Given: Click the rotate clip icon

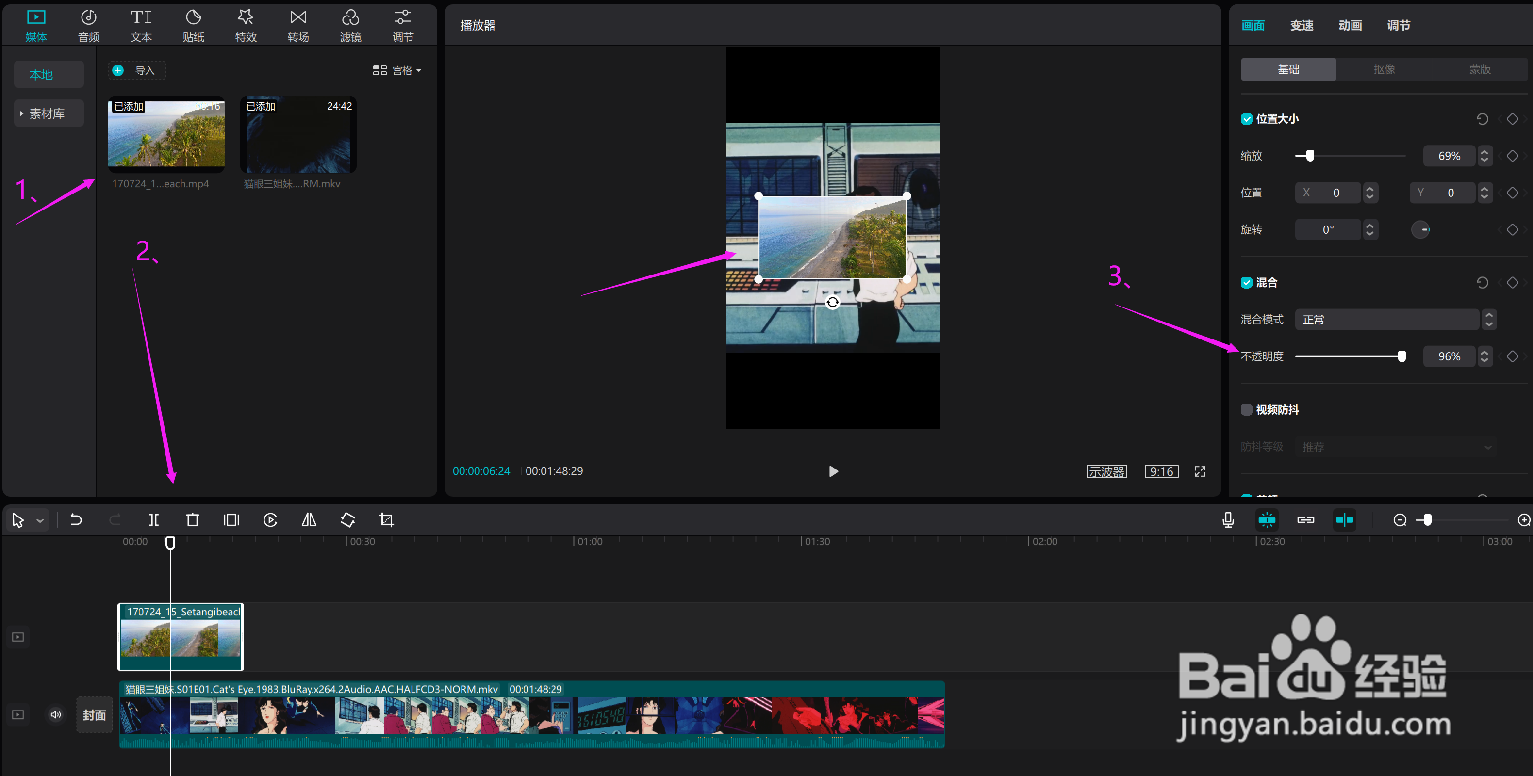Looking at the screenshot, I should point(348,520).
